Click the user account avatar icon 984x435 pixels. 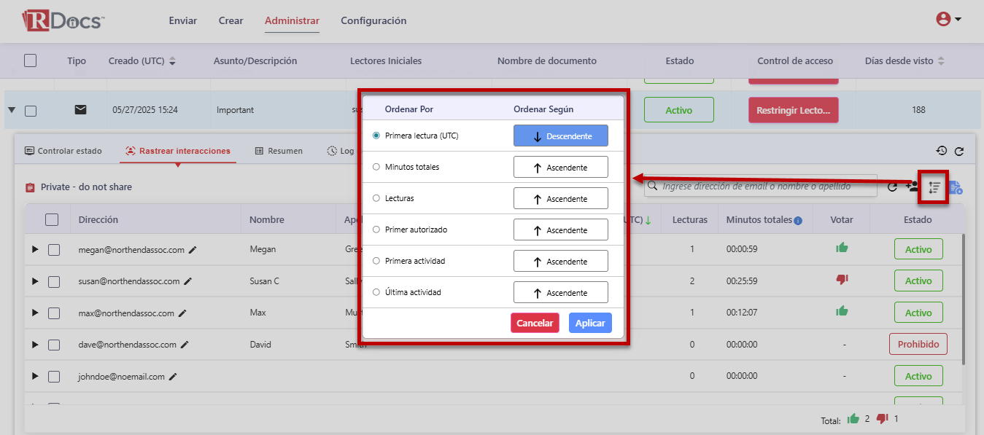943,20
